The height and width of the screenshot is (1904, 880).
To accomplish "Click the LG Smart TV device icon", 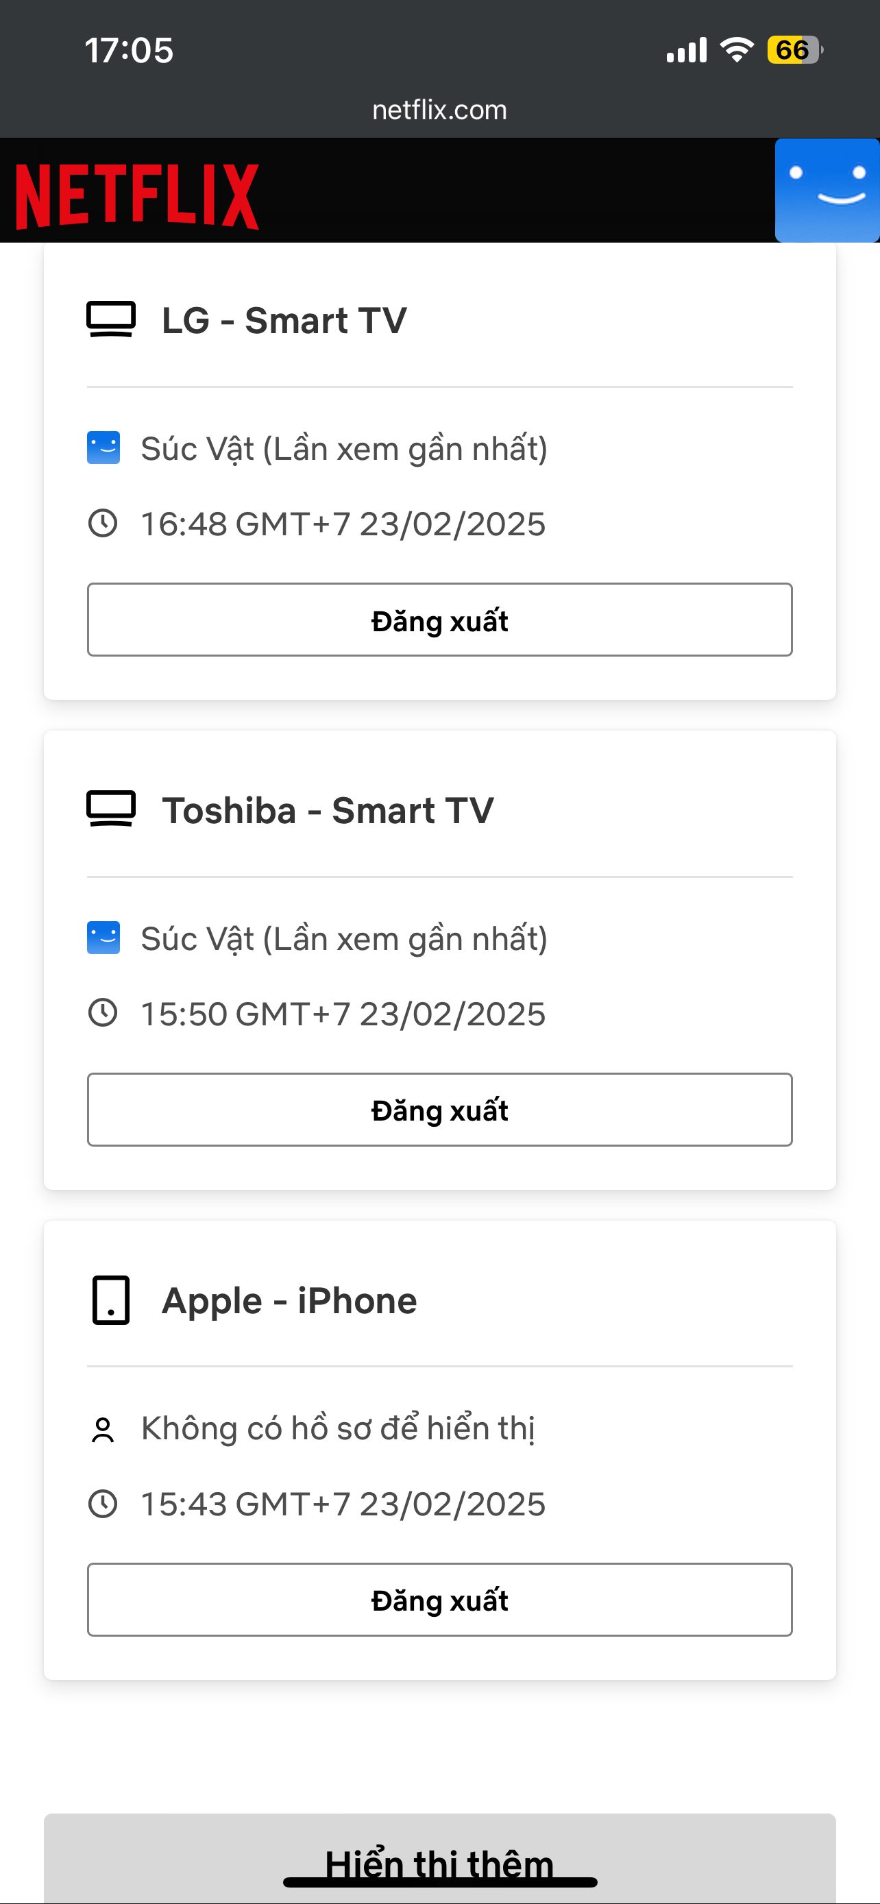I will 111,319.
